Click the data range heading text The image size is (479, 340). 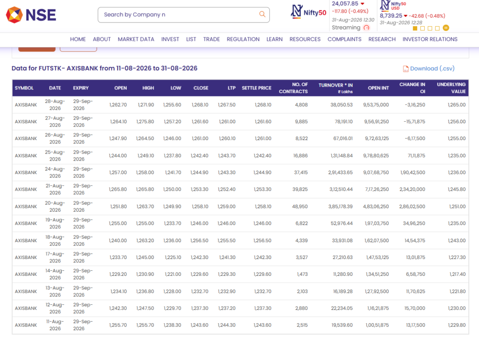pos(104,68)
